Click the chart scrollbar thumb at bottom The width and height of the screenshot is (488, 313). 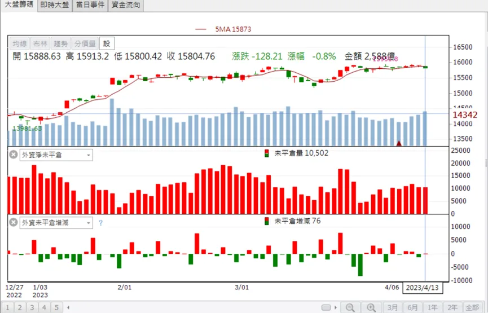(326, 307)
